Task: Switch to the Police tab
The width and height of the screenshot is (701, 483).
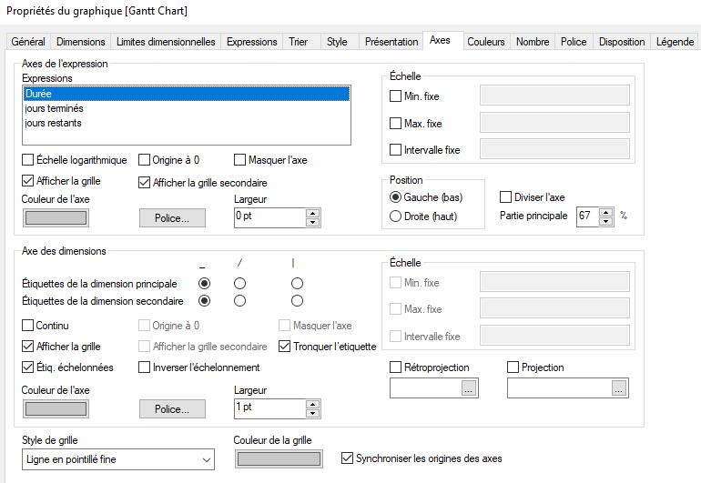Action: click(x=574, y=42)
